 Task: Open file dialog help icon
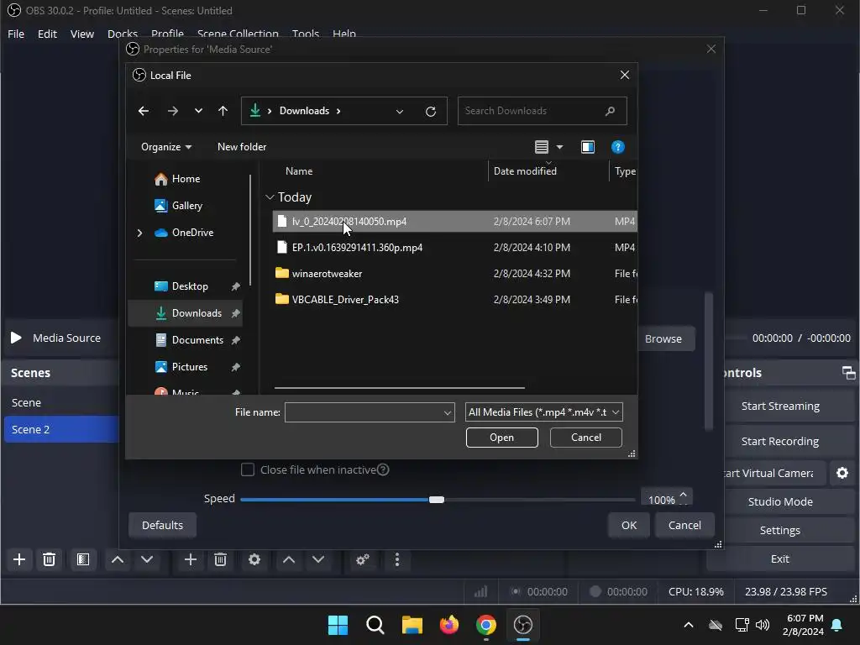pyautogui.click(x=617, y=147)
